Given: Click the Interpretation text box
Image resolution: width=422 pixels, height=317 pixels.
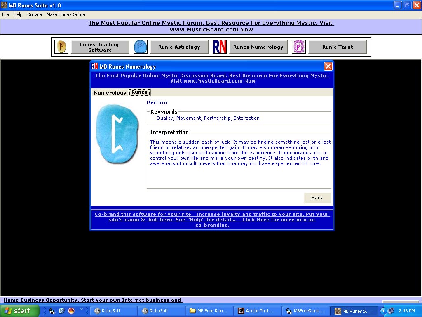Looking at the screenshot, I should click(x=239, y=161).
